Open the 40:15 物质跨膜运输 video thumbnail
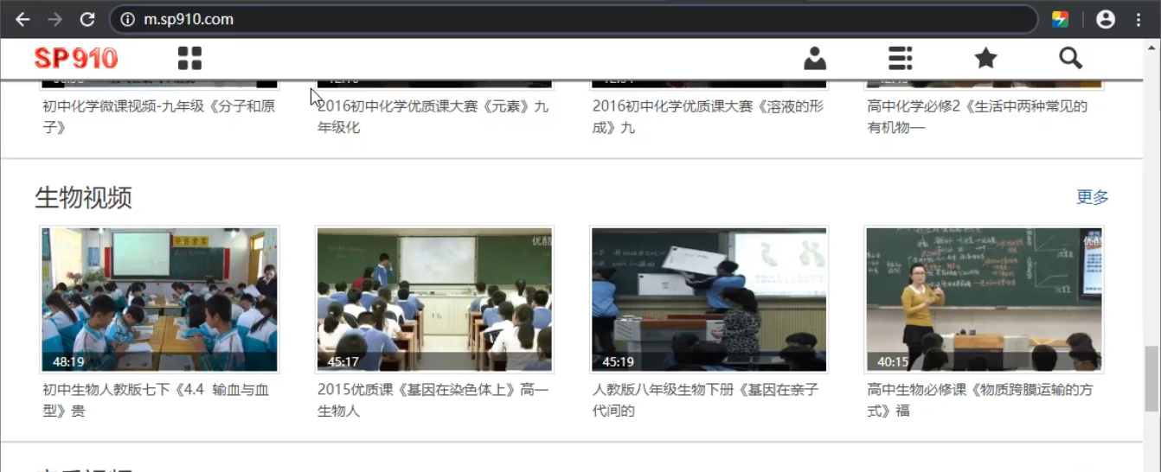 984,299
